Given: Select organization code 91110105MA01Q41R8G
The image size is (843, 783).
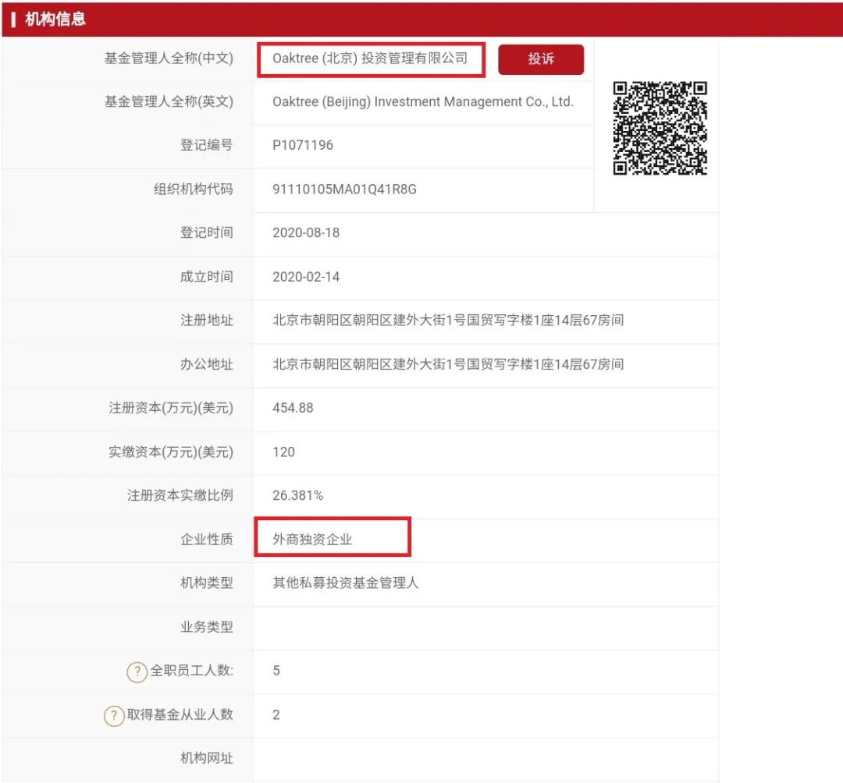Looking at the screenshot, I should [x=344, y=190].
